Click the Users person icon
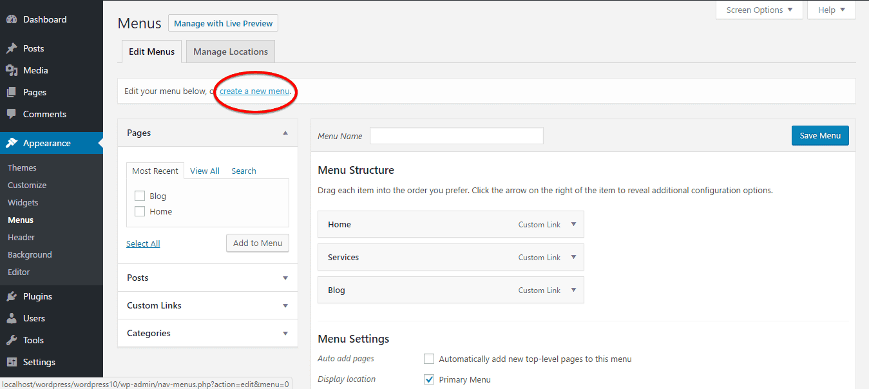 [12, 319]
